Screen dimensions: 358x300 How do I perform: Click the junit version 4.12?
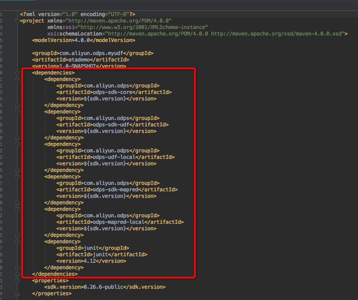tap(88, 261)
